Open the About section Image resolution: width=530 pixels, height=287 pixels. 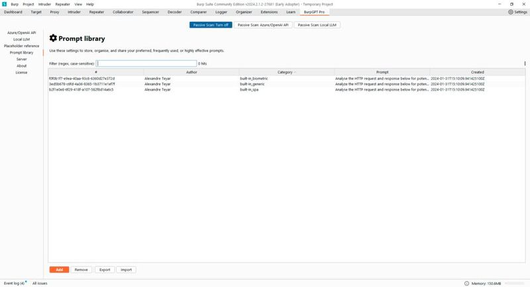[x=22, y=65]
